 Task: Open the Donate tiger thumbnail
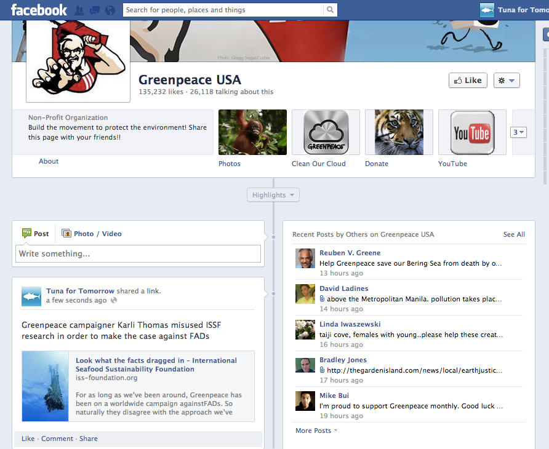(399, 132)
